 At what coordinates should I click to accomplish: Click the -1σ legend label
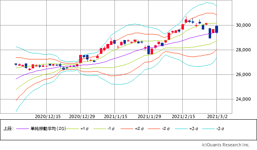coord(111,129)
